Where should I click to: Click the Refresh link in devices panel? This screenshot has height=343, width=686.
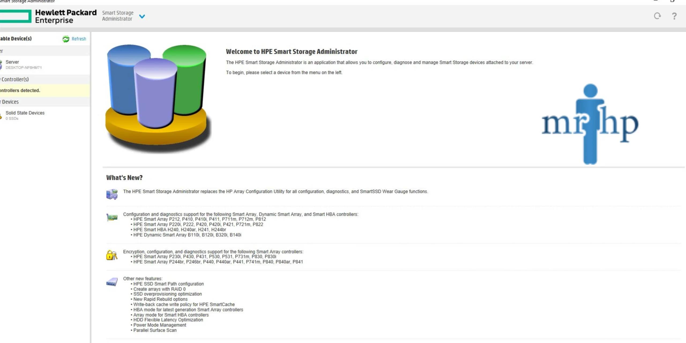pyautogui.click(x=79, y=39)
